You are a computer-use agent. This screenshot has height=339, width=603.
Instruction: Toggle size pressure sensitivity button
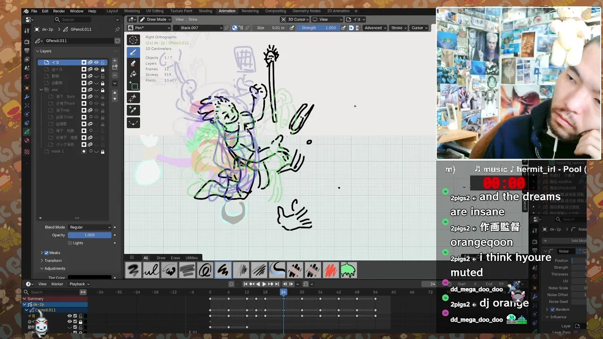(292, 28)
